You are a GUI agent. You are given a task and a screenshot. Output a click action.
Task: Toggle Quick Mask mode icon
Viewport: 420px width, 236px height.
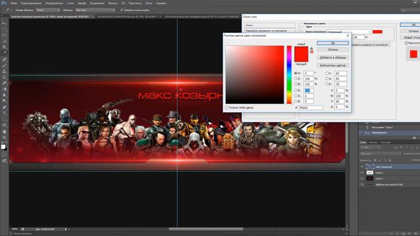(x=4, y=155)
